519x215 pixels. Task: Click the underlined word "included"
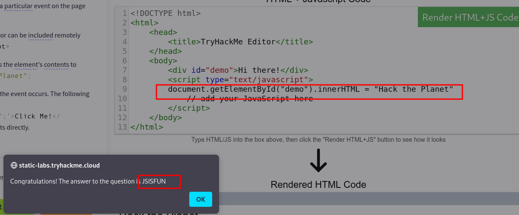click(x=41, y=35)
